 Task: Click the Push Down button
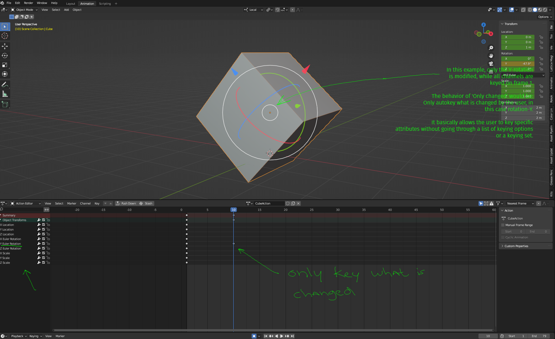pos(126,203)
